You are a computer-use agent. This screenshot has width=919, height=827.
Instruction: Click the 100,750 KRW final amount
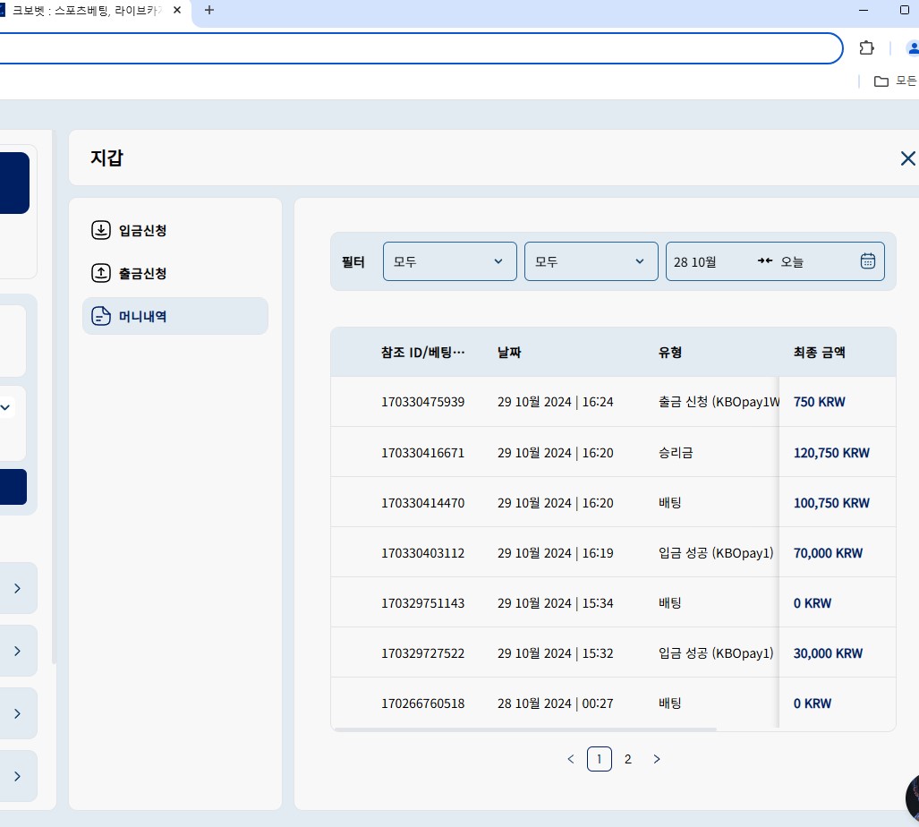[x=831, y=503]
